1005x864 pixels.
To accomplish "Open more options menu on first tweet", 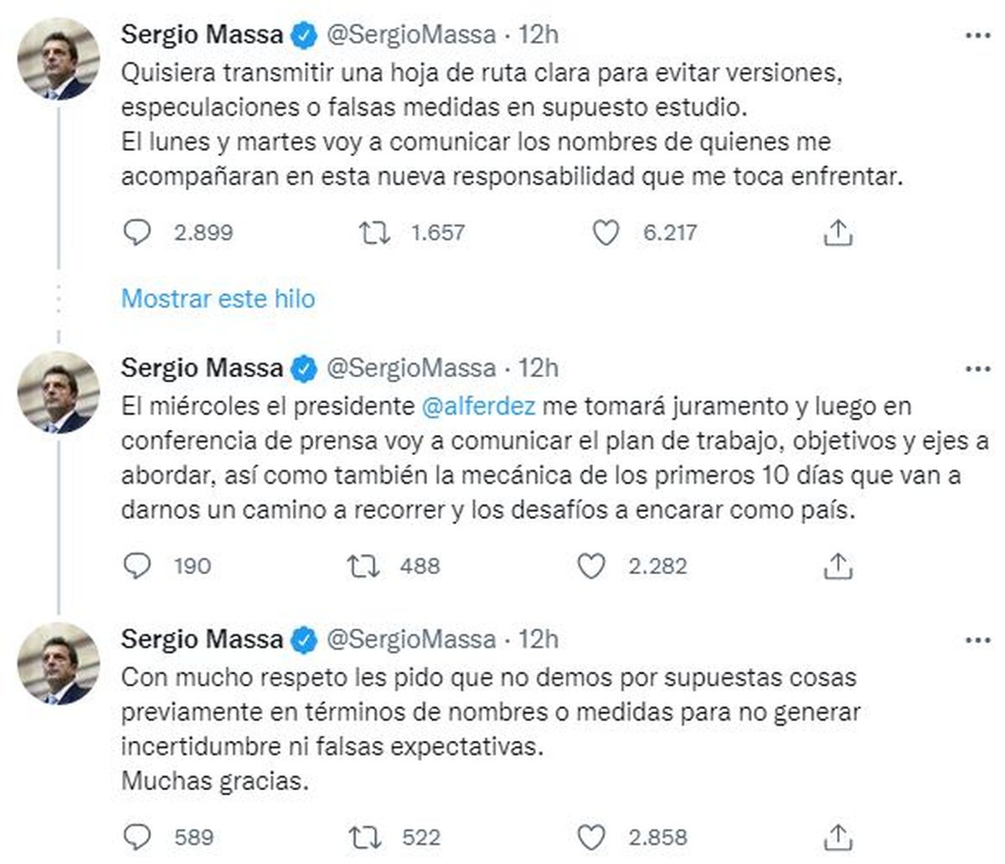I will [x=977, y=35].
